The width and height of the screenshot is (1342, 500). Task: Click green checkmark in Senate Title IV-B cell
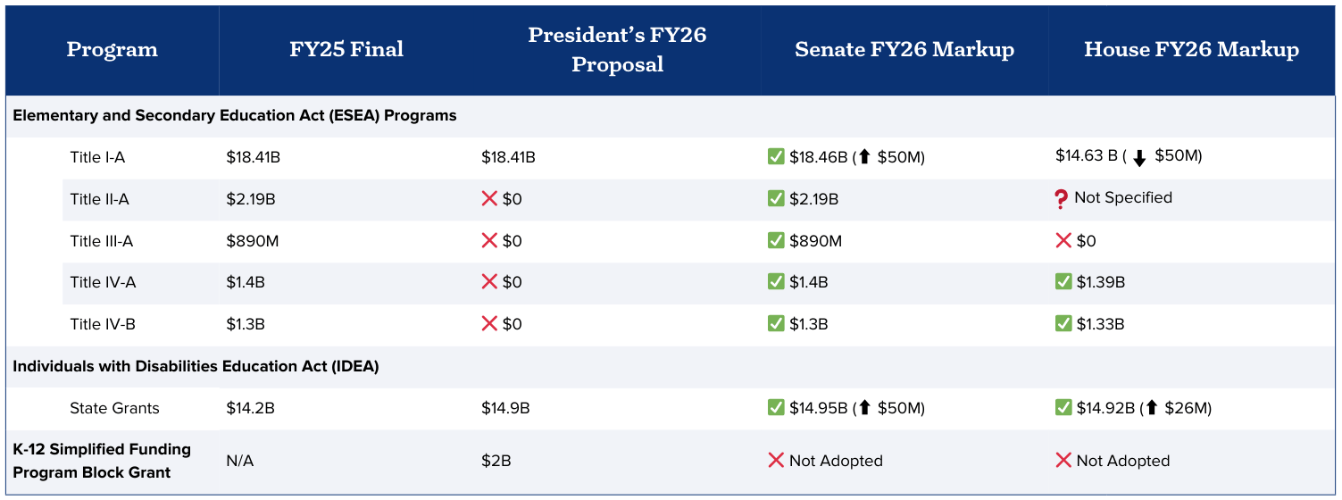(776, 324)
